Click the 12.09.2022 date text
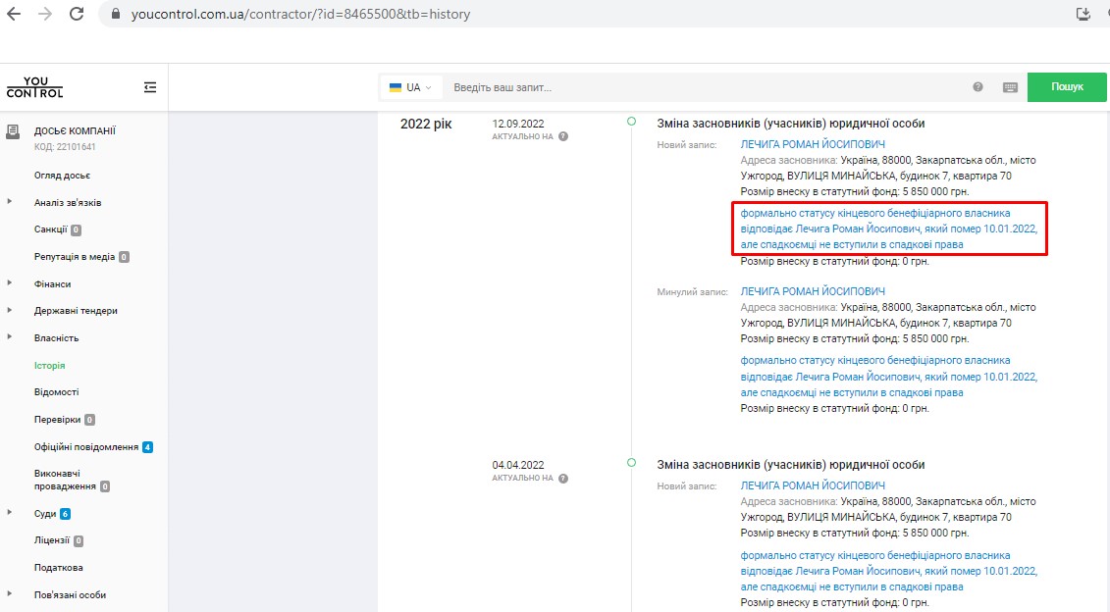 pos(518,124)
